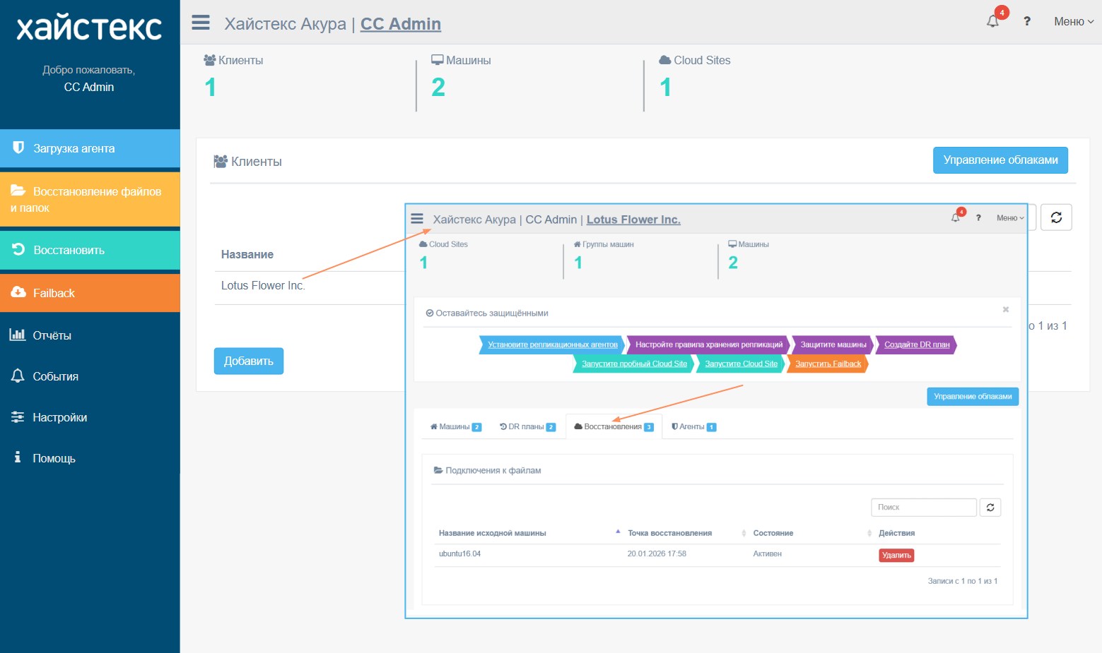This screenshot has height=653, width=1102.
Task: Open the Загрузка агента sidebar item
Action: click(90, 148)
